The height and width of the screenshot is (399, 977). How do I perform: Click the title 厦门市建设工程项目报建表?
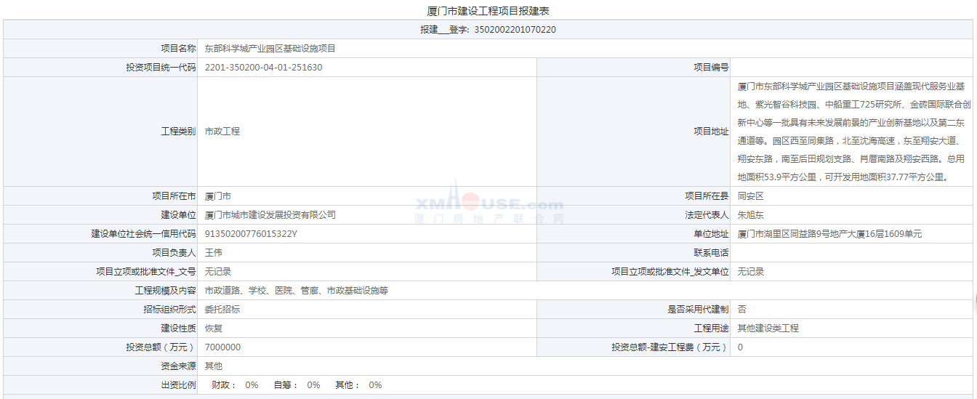(x=488, y=11)
